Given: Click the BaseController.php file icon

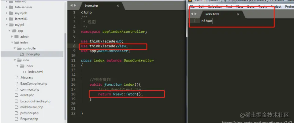Looking at the screenshot, I should click(16, 84).
